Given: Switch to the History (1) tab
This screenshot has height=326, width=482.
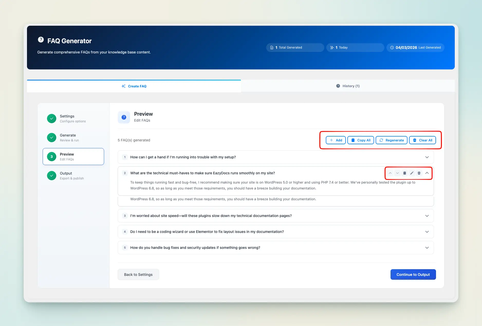Looking at the screenshot, I should pos(348,86).
